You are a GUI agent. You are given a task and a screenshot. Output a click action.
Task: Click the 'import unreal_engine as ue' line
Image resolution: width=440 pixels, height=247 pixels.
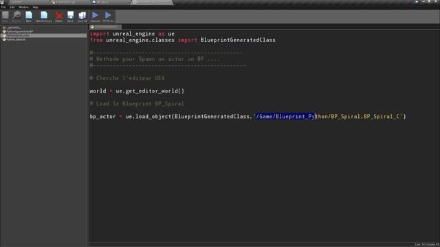coord(132,34)
